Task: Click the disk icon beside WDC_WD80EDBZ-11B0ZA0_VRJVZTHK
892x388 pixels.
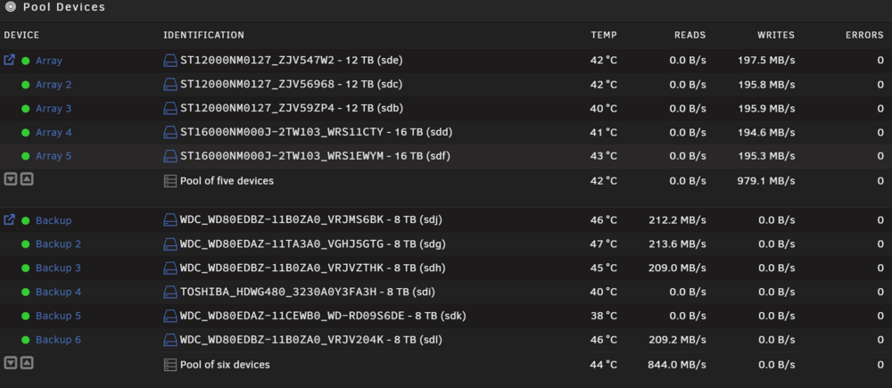Action: [170, 268]
